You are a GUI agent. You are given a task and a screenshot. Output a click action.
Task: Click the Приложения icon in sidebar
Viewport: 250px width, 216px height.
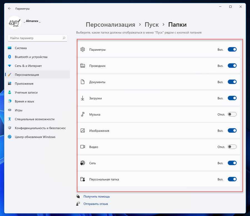point(10,84)
